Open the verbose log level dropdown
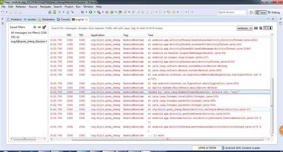 pos(244,28)
